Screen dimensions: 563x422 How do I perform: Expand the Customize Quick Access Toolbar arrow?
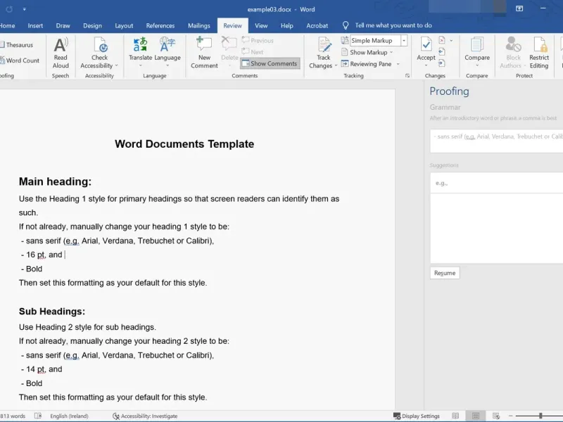(24, 9)
